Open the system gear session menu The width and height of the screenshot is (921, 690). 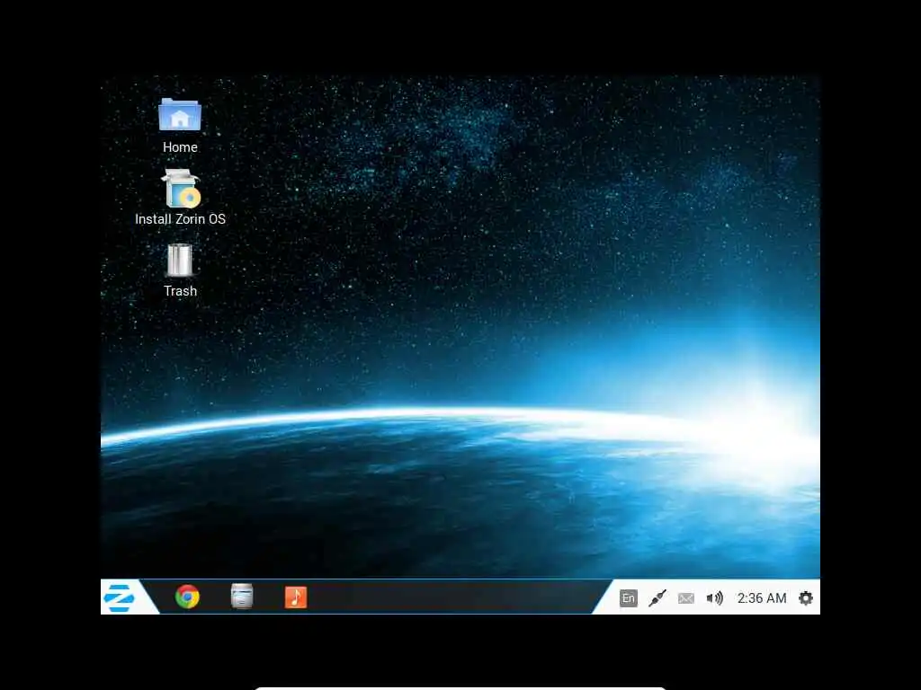tap(806, 597)
